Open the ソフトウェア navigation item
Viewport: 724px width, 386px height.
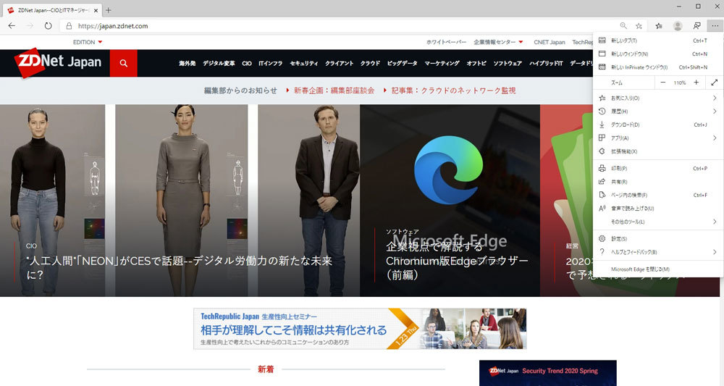(x=508, y=63)
